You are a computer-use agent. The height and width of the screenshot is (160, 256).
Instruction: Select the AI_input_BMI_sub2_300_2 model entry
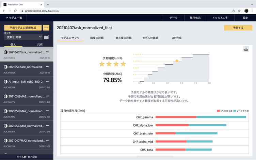pos(27,84)
